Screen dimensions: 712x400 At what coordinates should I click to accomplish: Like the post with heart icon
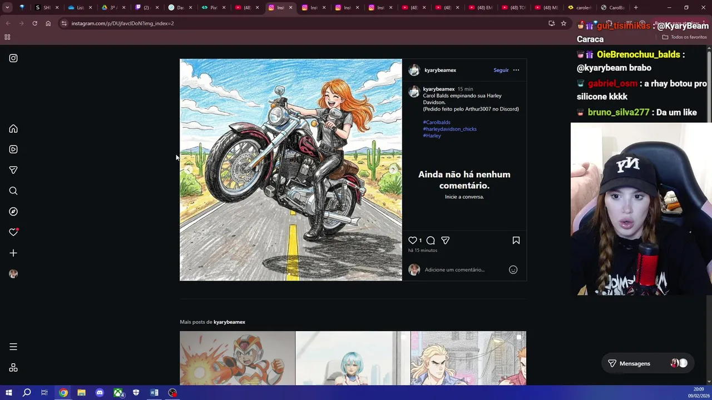(413, 241)
